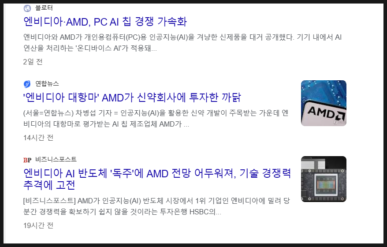Open the '엔비디아 대항마' AMD 신약회사 headline
Image resolution: width=387 pixels, height=247 pixels.
[132, 97]
